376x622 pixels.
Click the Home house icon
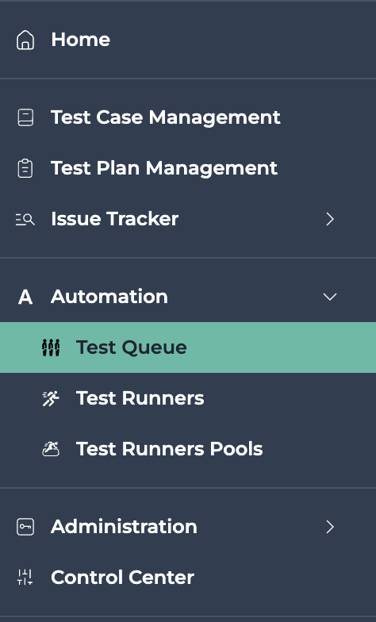[25, 40]
